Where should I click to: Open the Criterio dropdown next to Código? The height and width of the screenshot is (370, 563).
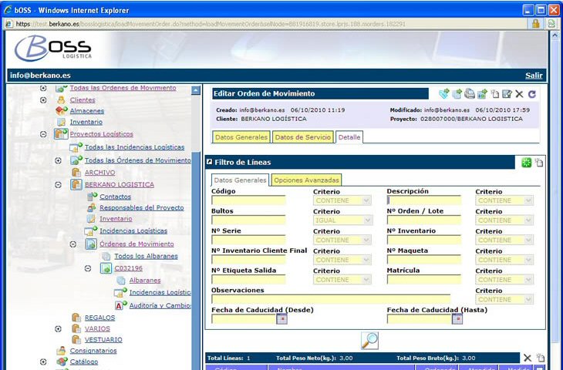click(346, 200)
